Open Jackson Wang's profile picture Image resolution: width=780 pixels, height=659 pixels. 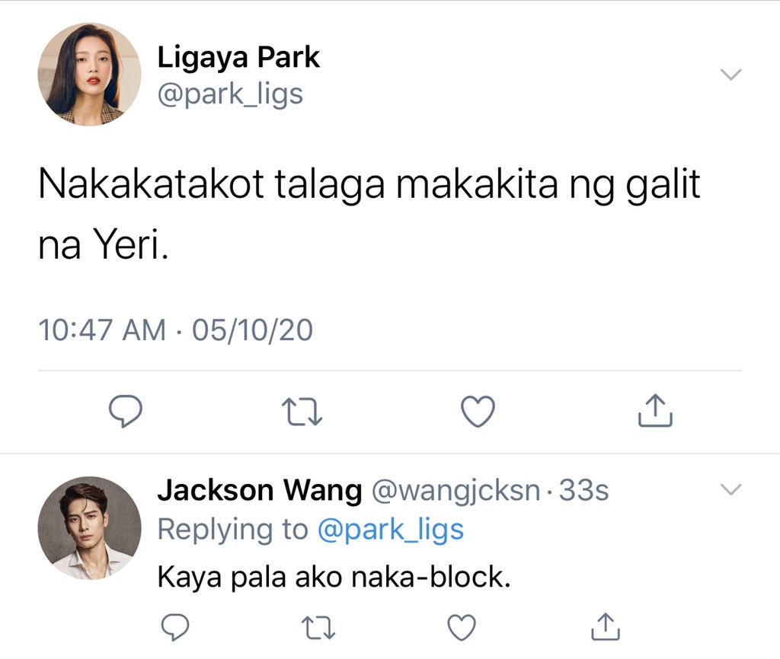pyautogui.click(x=90, y=528)
